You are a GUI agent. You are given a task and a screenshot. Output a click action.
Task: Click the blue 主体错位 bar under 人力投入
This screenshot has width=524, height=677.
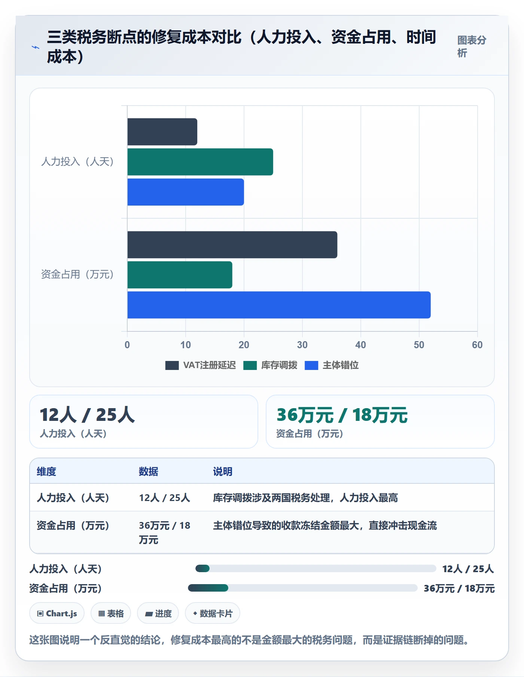coord(186,192)
